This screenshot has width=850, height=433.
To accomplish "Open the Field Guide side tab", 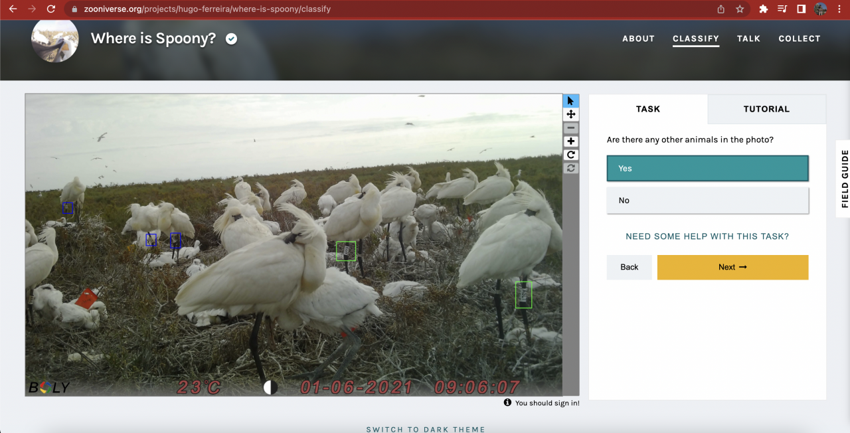I will point(844,179).
